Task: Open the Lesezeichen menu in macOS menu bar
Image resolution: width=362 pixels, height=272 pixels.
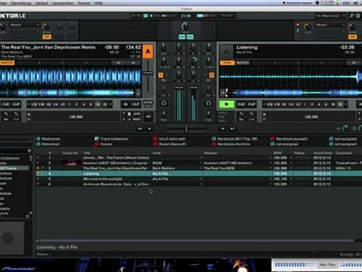Action: click(x=63, y=3)
